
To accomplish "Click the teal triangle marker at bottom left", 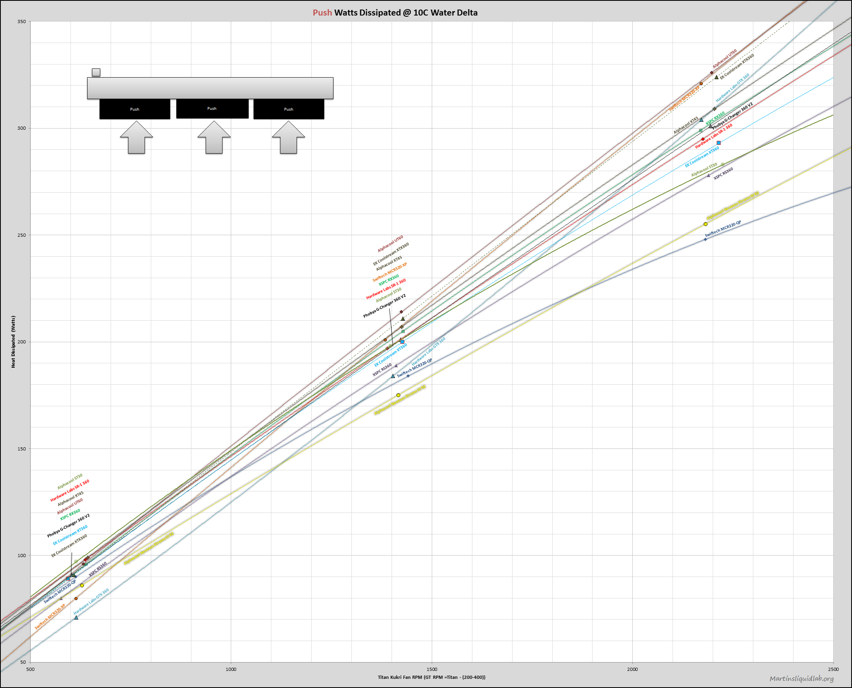I will point(76,618).
